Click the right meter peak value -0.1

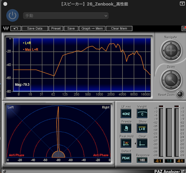pyautogui.click(x=180, y=161)
